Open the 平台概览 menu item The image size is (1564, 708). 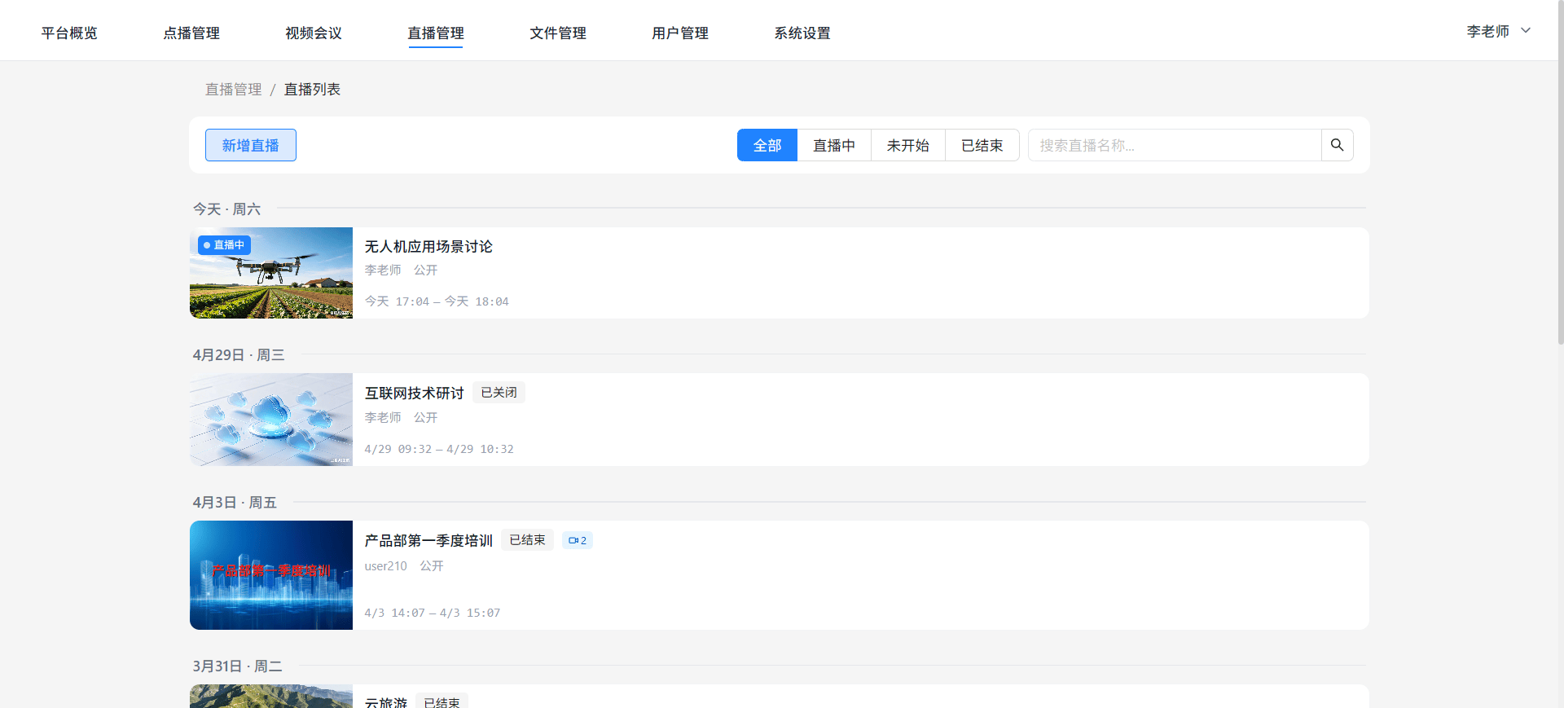[69, 33]
